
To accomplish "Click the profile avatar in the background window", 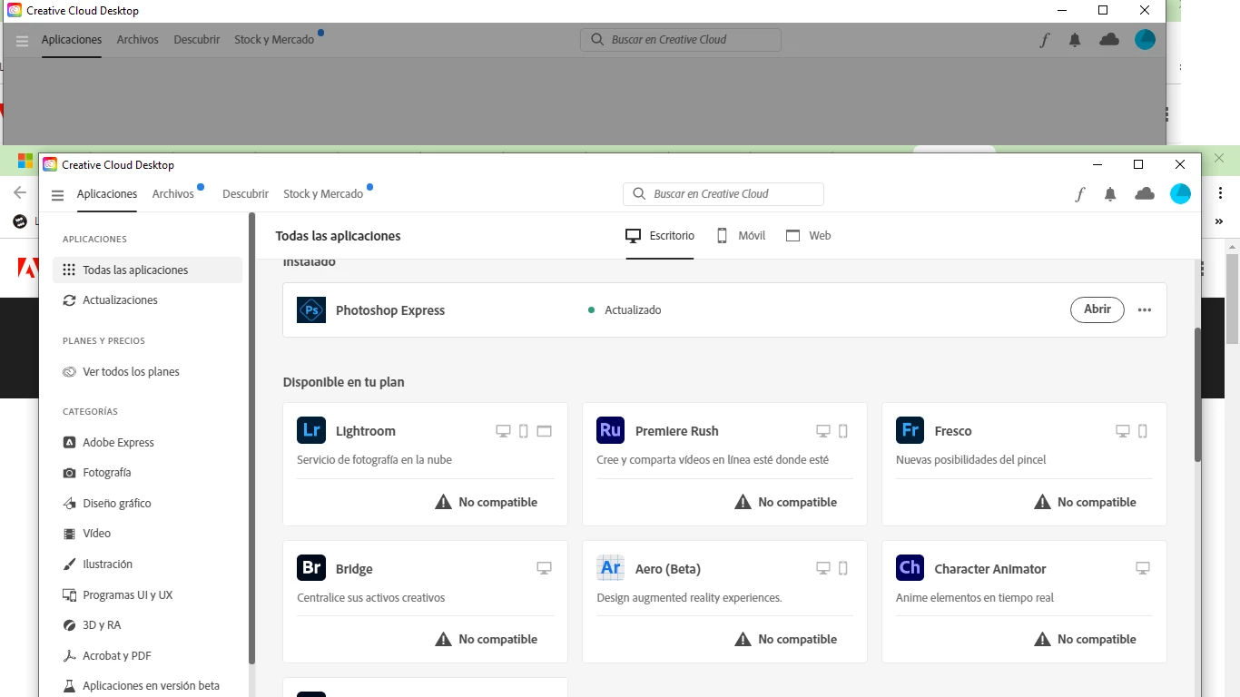I will (x=1145, y=39).
